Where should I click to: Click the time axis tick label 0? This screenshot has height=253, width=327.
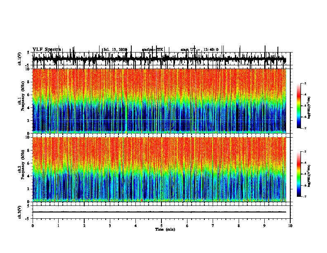click(33, 226)
